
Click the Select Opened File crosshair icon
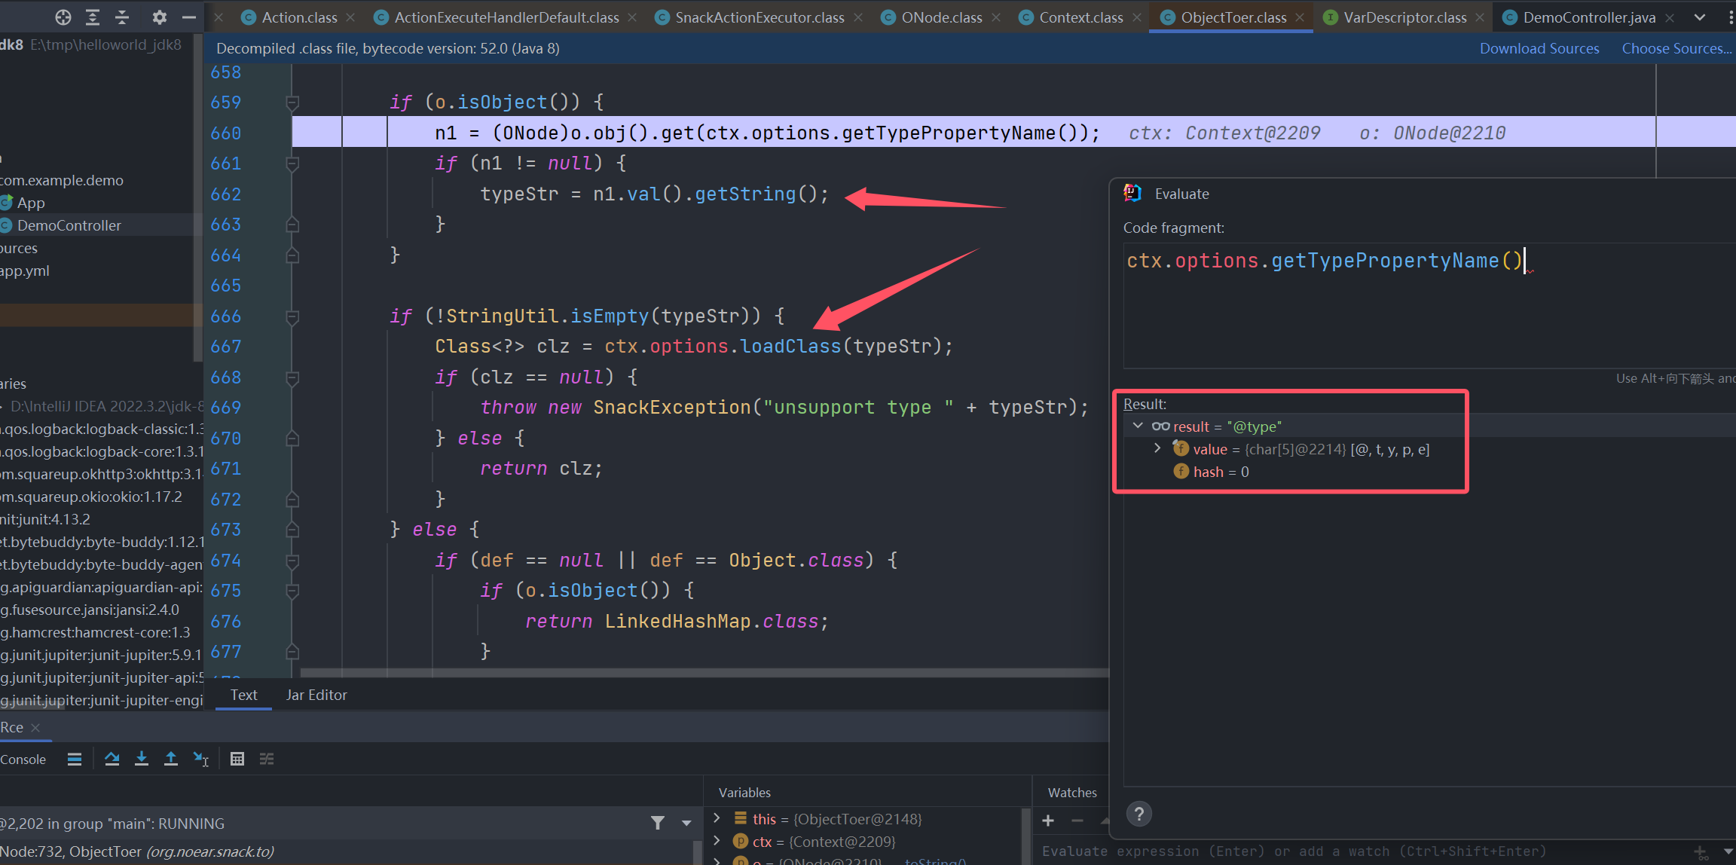tap(63, 17)
